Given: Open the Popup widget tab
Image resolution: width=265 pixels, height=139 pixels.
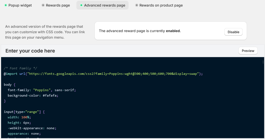Looking at the screenshot, I should coord(20,5).
